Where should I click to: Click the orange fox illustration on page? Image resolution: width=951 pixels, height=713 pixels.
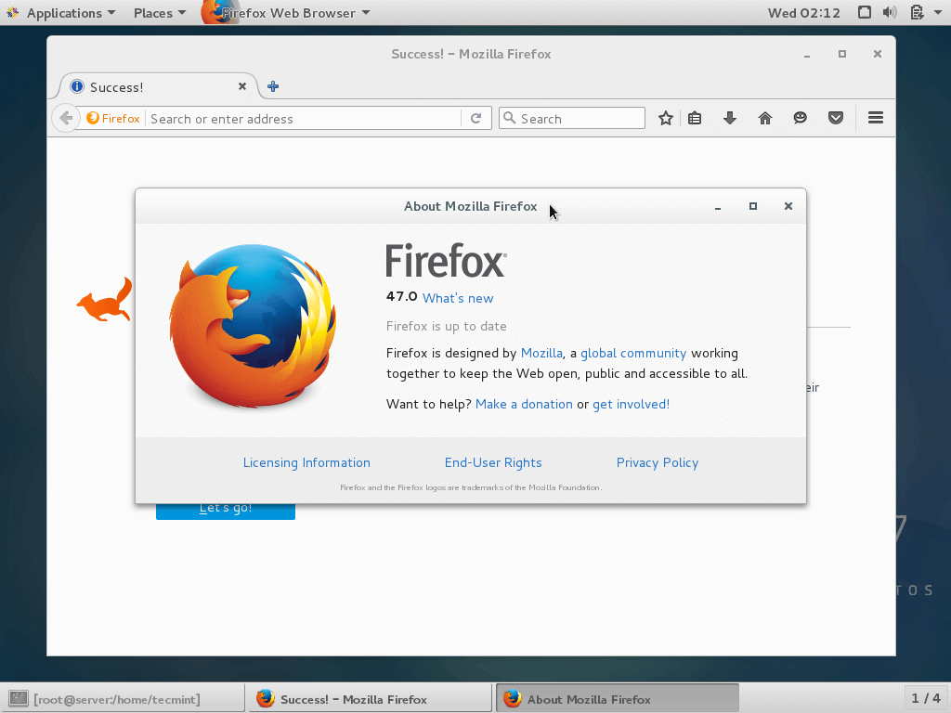pos(104,300)
